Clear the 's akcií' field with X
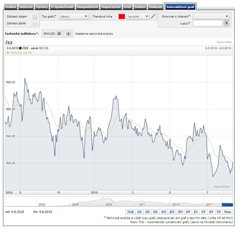240x229 pixels. [226, 23]
